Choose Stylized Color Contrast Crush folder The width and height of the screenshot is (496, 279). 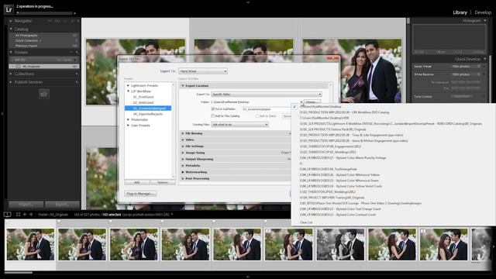point(338,215)
